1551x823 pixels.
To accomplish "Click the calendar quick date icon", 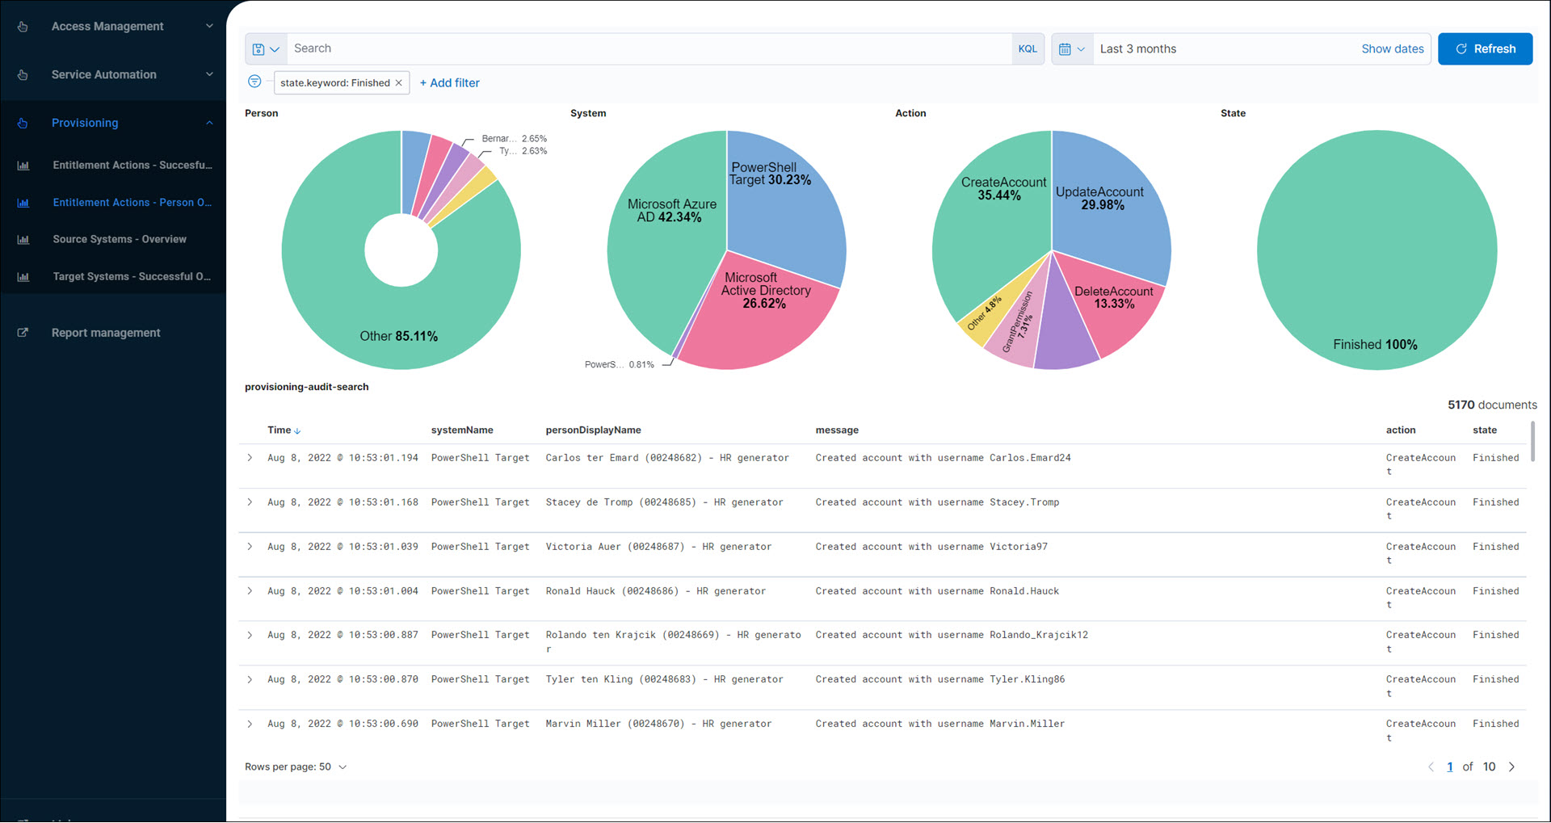I will (1072, 49).
